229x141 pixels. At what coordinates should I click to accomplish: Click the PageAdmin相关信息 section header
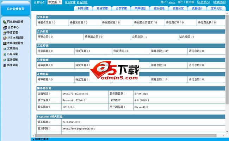131,116
